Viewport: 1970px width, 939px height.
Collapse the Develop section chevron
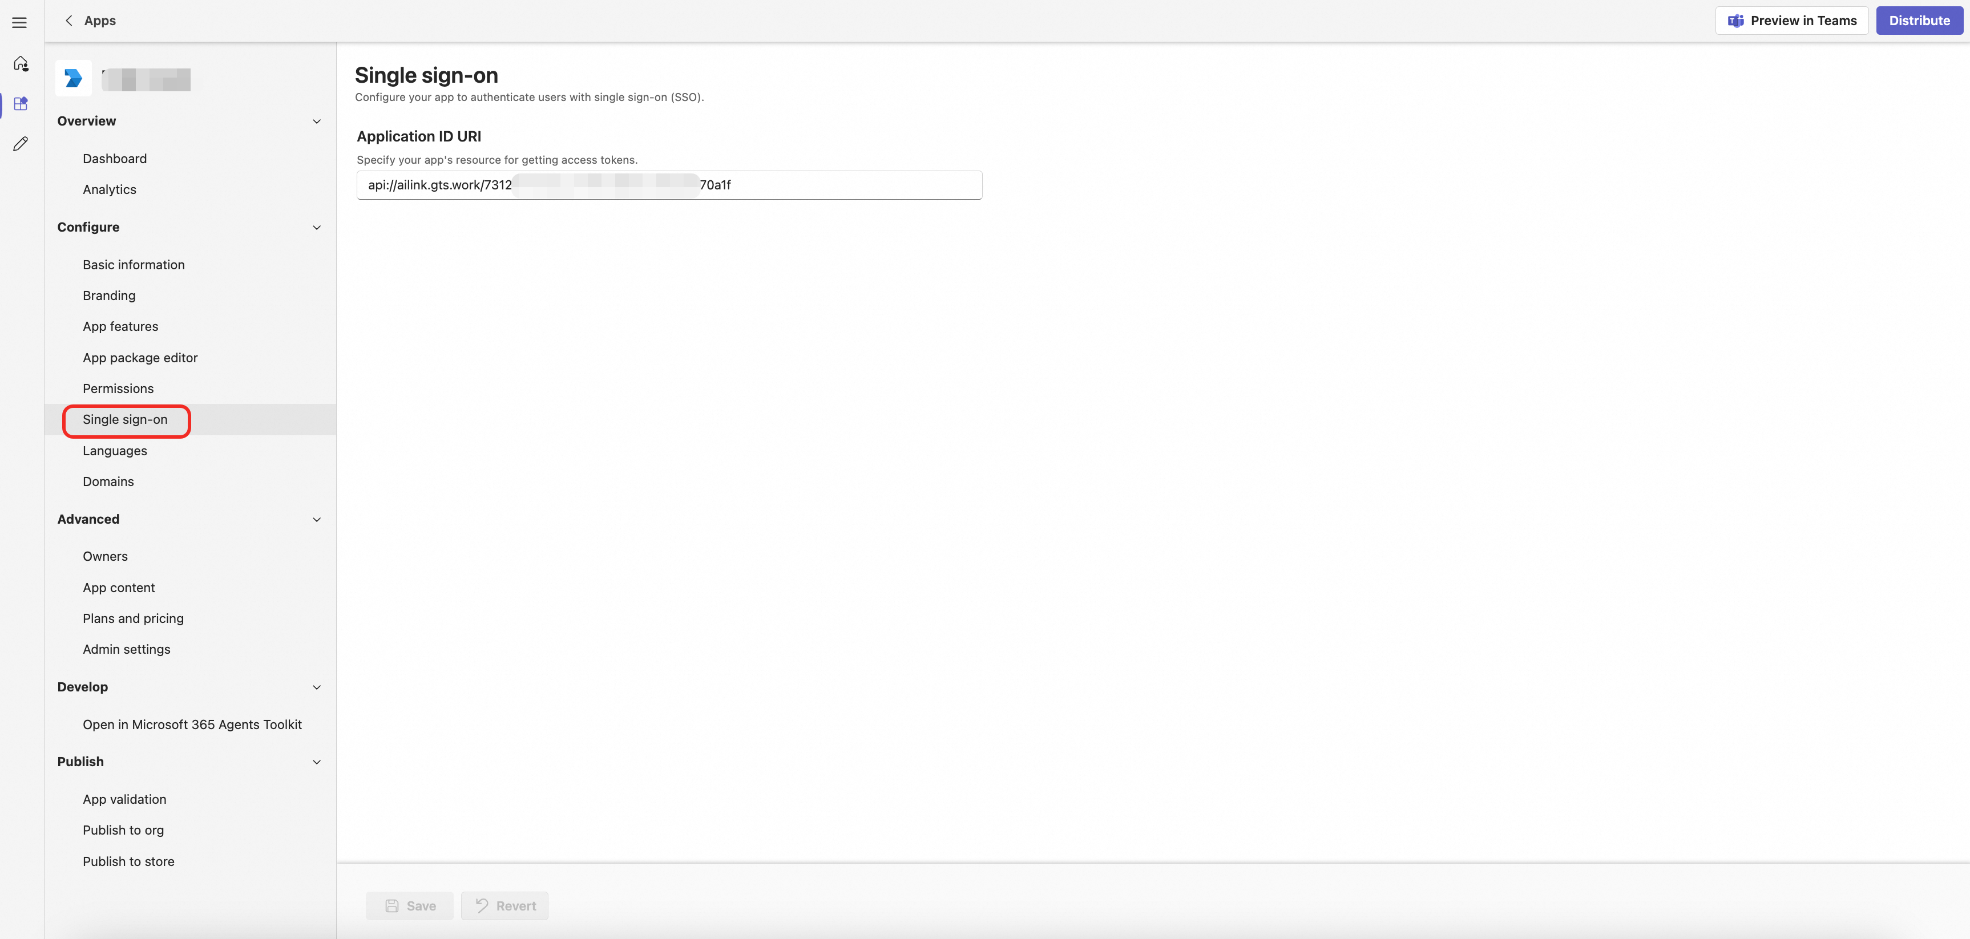(x=317, y=687)
